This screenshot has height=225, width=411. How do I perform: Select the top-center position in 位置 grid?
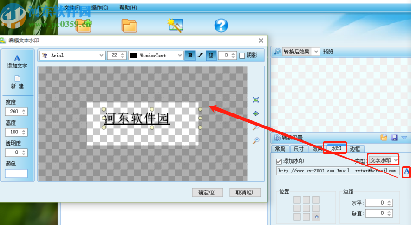[x=307, y=199]
